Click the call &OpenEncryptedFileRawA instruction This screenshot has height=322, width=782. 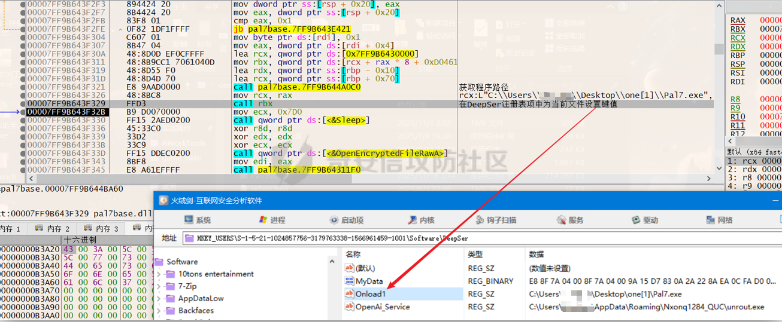[341, 153]
